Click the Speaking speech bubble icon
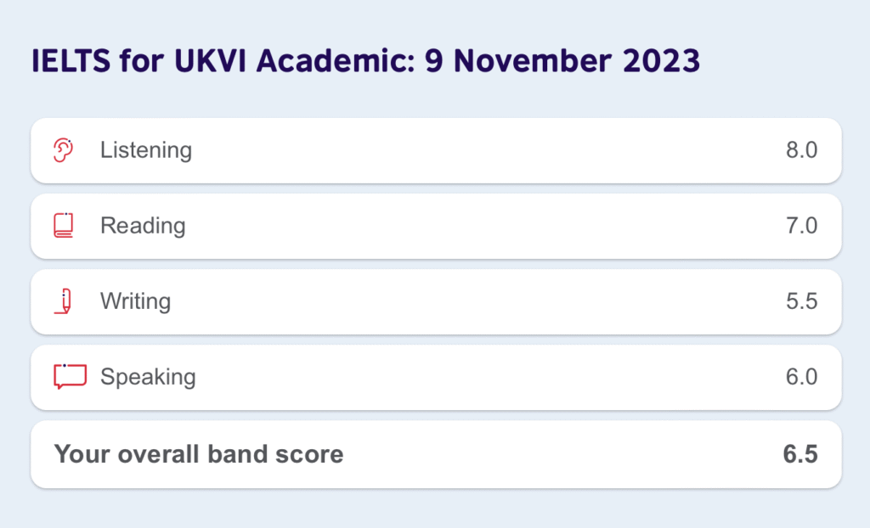870x528 pixels. point(70,376)
